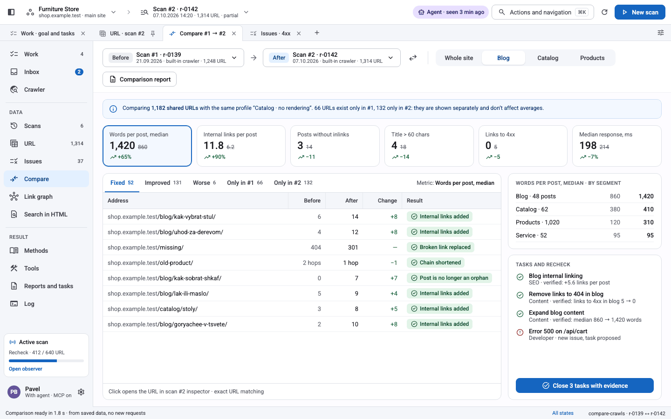671x419 pixels.
Task: Open the Comparison report
Action: click(x=140, y=79)
